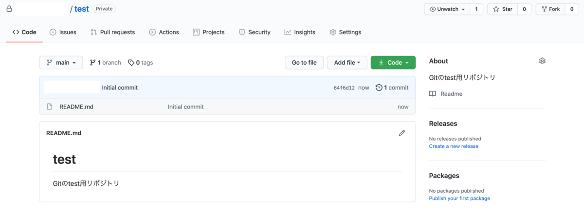
Task: Expand the main branch dropdown
Action: click(x=61, y=63)
